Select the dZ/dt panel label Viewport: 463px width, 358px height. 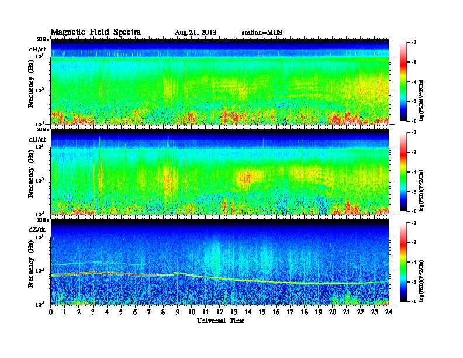click(37, 229)
